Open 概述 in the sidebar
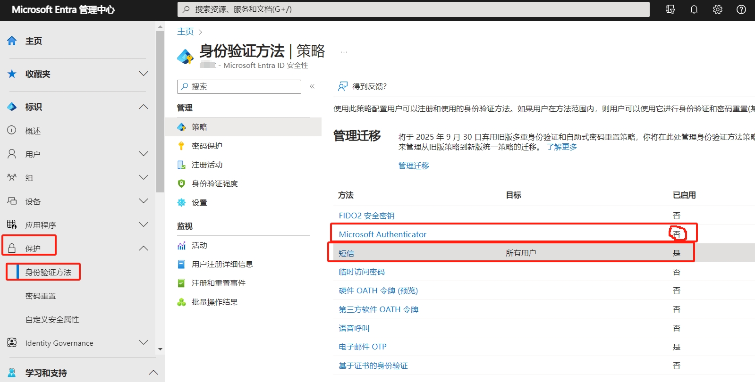The width and height of the screenshot is (755, 382). coord(33,131)
